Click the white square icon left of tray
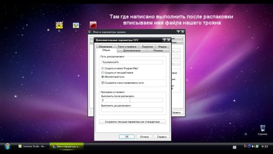Viewport: 273px width, 154px height. 235,147
